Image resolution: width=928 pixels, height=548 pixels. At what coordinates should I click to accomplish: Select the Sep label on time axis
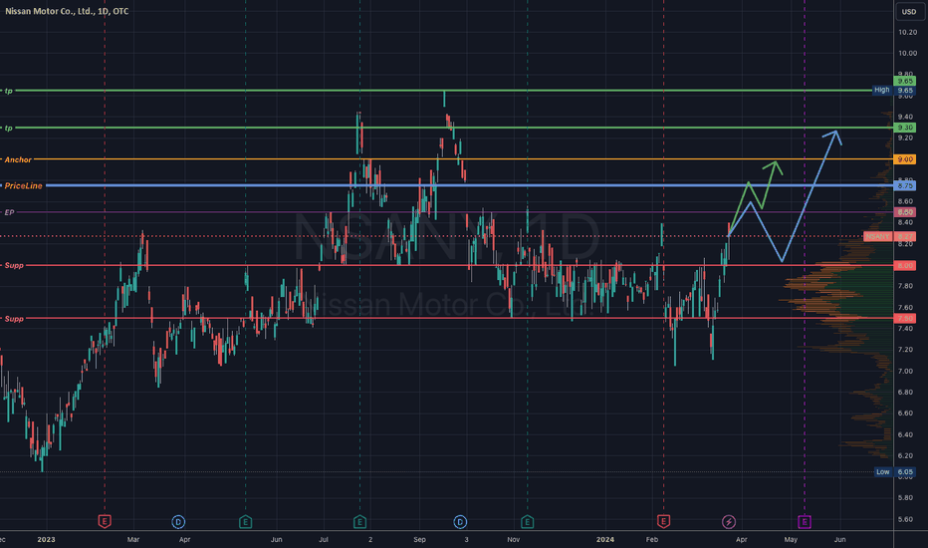click(419, 539)
